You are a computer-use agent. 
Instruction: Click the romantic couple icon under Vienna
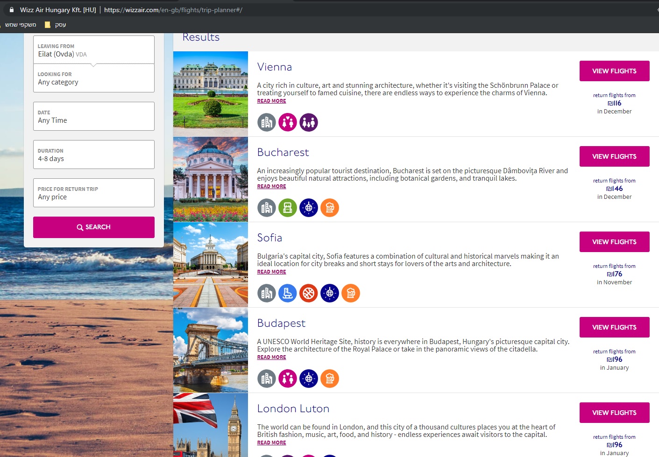click(288, 122)
